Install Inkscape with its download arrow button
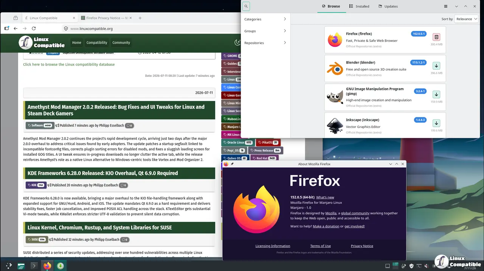Viewport: 484px width, 271px height. pyautogui.click(x=436, y=123)
